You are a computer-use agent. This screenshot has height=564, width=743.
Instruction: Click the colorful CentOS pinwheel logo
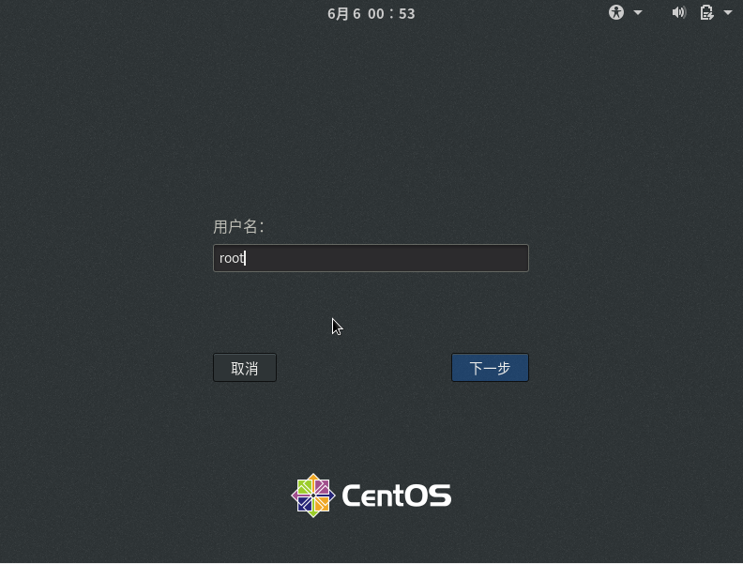tap(312, 495)
